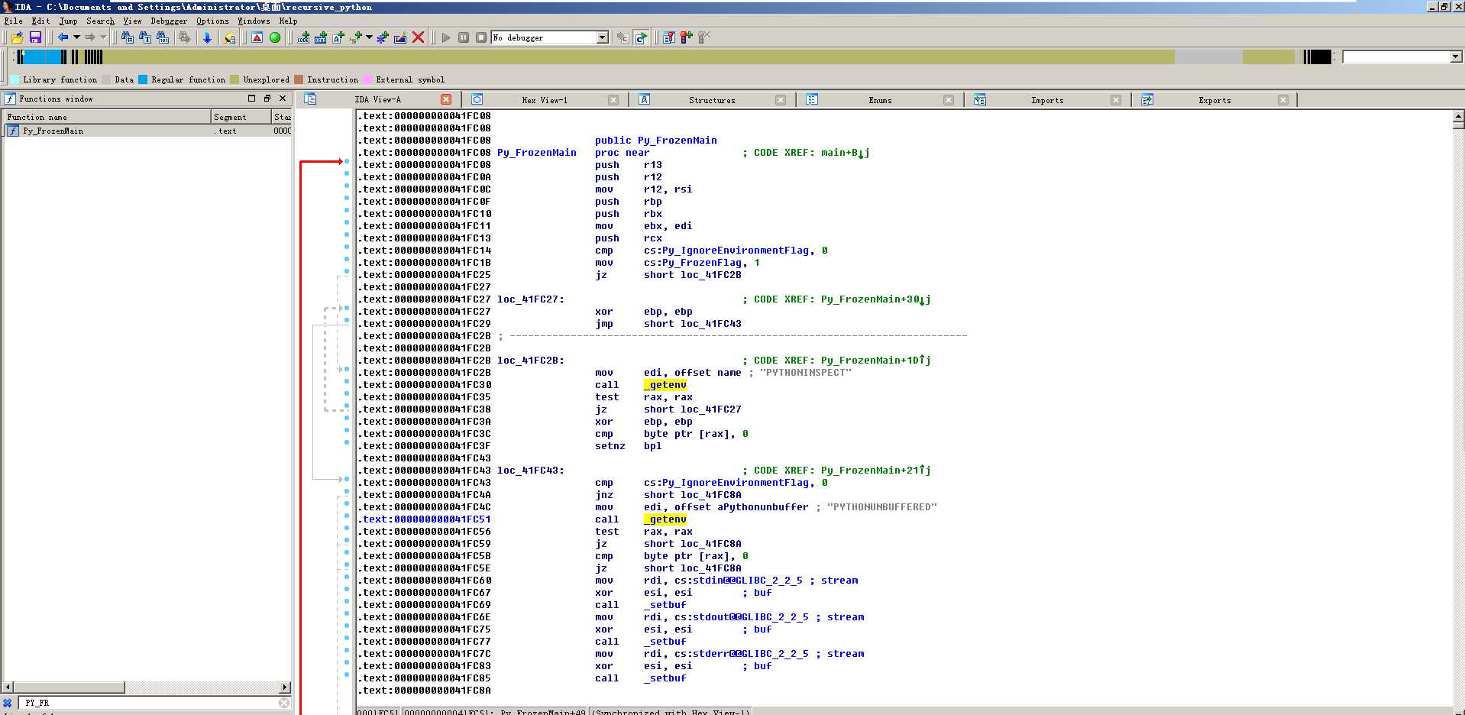Sort functions by the Segment column
The image size is (1465, 715).
[241, 117]
